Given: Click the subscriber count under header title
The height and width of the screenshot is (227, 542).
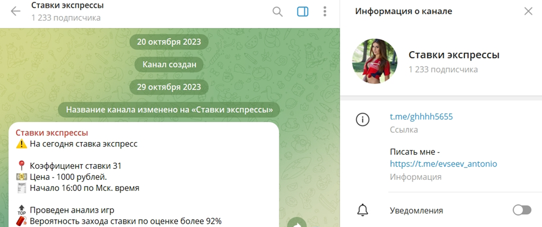Looking at the screenshot, I should [x=66, y=18].
